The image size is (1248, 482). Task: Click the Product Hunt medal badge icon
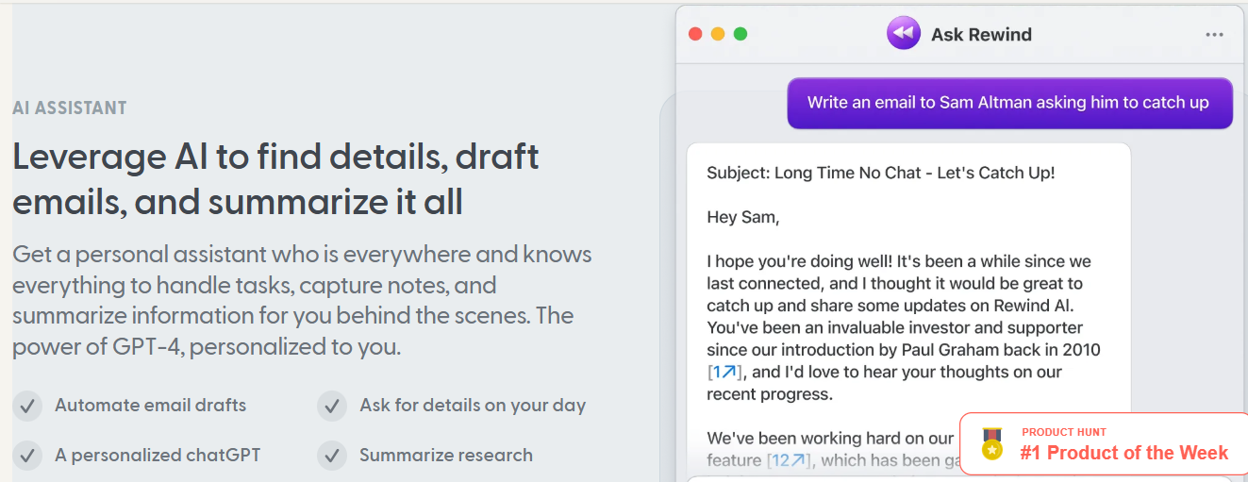991,444
